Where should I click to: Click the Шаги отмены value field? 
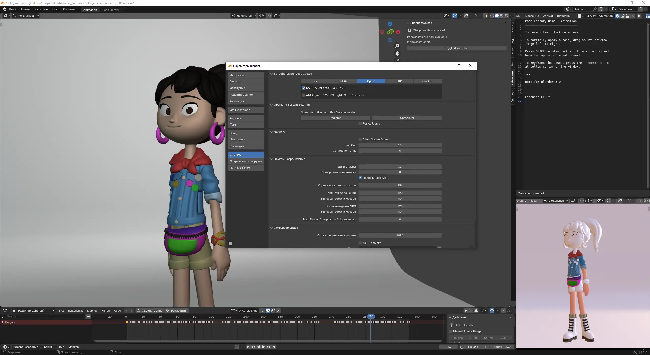400,167
